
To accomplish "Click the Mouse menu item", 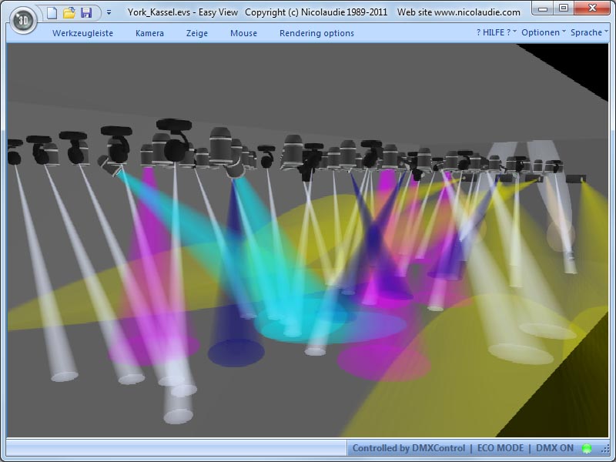I will click(x=243, y=33).
